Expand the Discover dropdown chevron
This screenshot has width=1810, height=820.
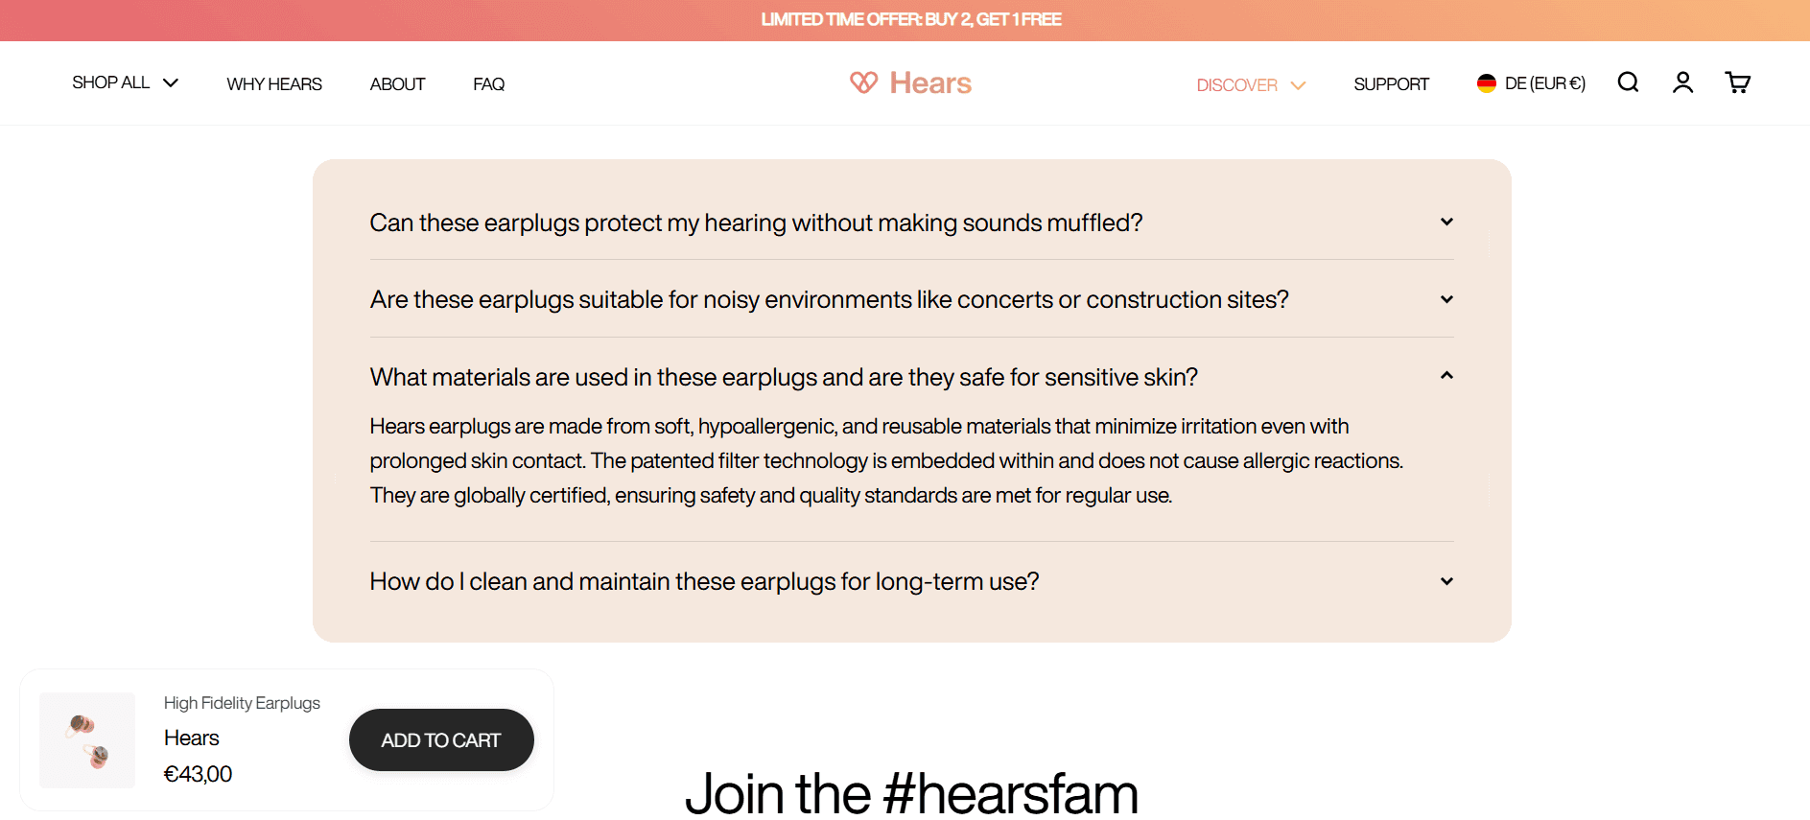click(x=1298, y=85)
